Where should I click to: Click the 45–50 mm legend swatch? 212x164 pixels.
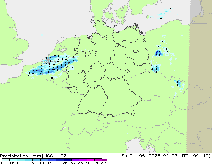pyautogui.click(x=98, y=160)
